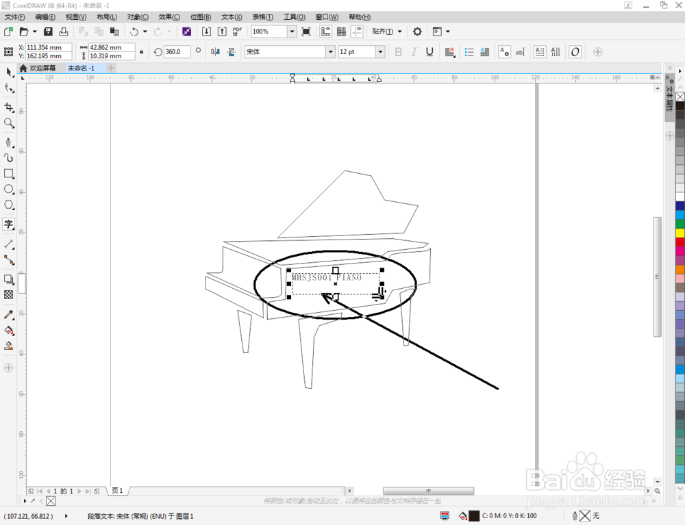Select the Text tool

click(8, 225)
